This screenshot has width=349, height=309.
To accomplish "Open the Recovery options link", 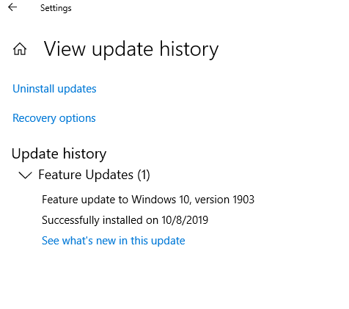I will click(54, 118).
